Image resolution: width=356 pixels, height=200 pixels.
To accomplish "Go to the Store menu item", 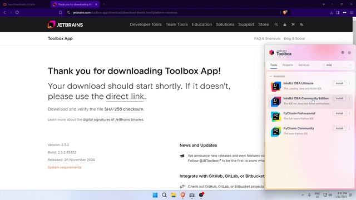I will click(x=263, y=24).
